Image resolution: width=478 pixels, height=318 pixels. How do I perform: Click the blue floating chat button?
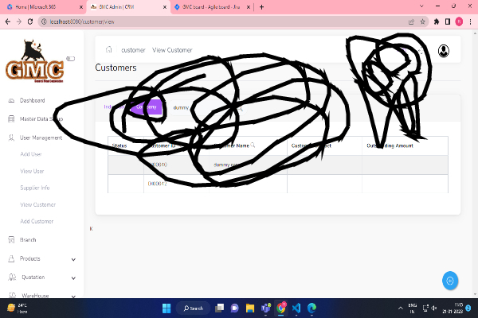coord(450,281)
